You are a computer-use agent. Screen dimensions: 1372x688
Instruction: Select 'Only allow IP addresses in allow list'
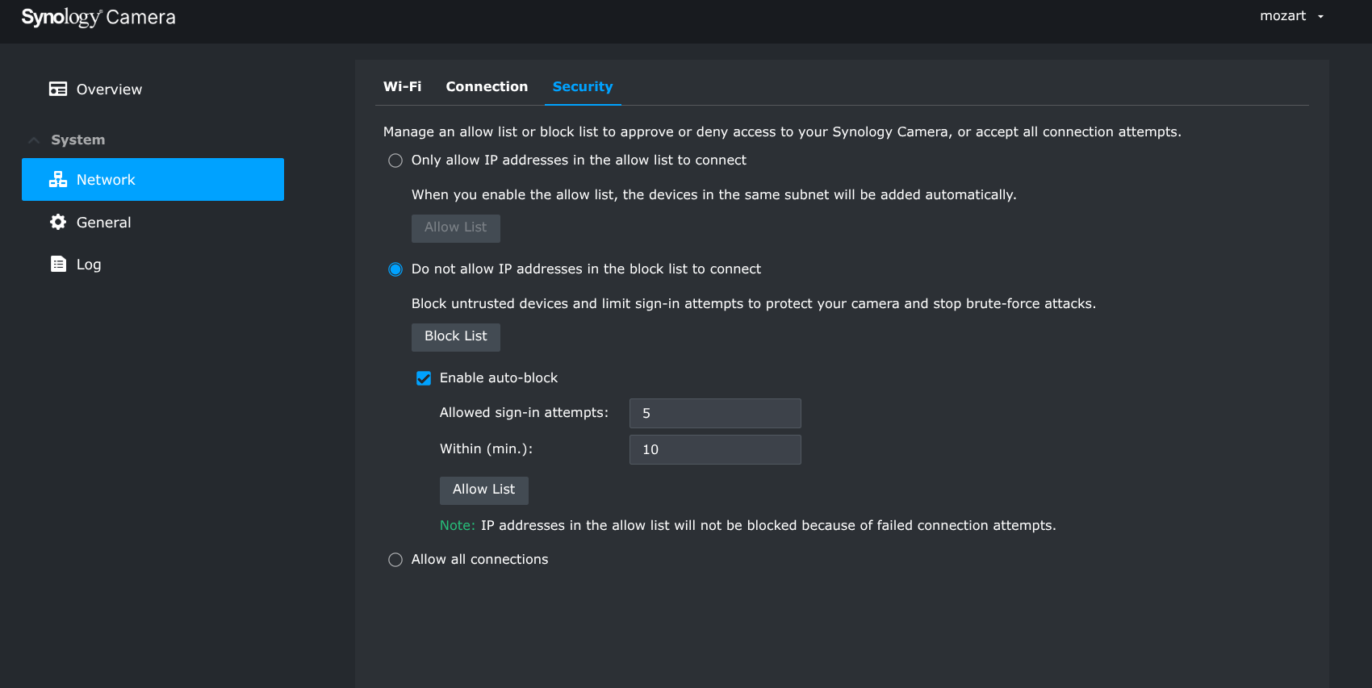point(395,161)
